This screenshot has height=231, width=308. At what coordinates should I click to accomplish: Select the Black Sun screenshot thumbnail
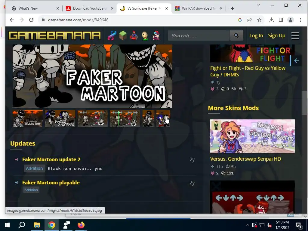pyautogui.click(x=28, y=119)
